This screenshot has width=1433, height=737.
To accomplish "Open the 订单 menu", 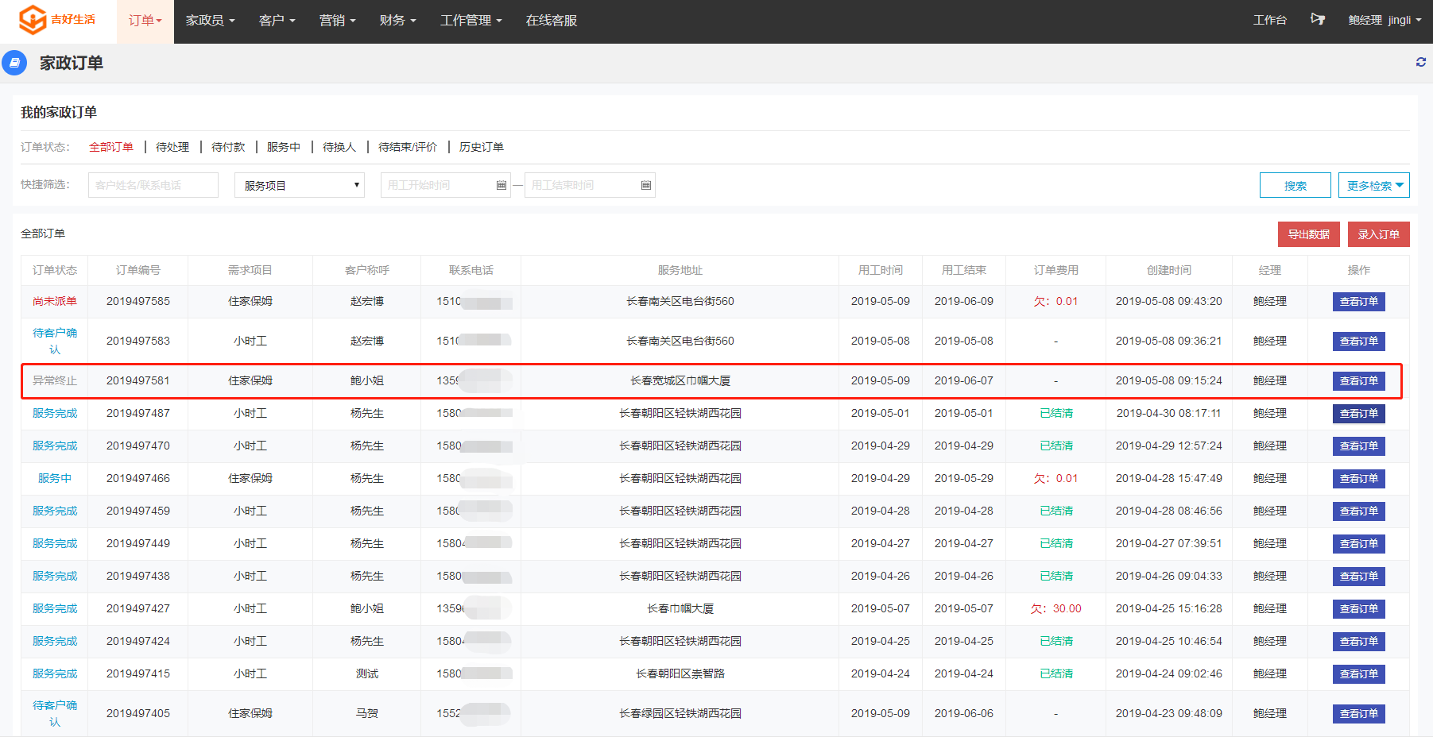I will [145, 21].
